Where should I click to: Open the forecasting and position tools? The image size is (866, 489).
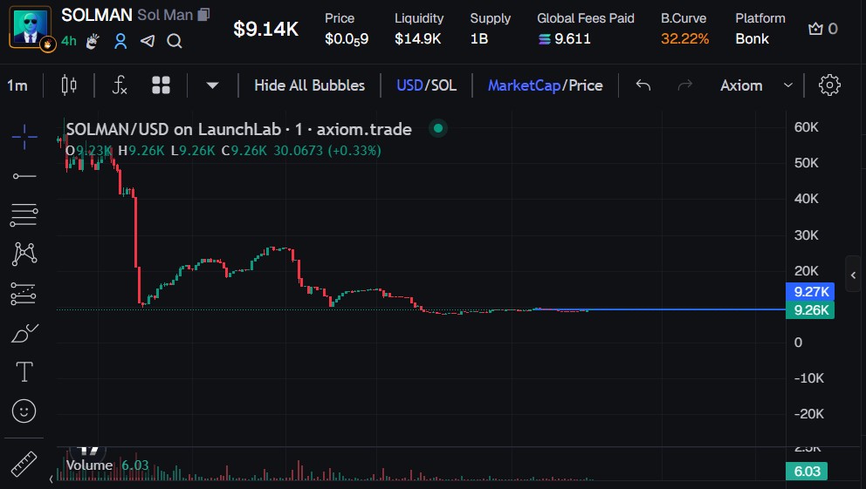coord(24,294)
